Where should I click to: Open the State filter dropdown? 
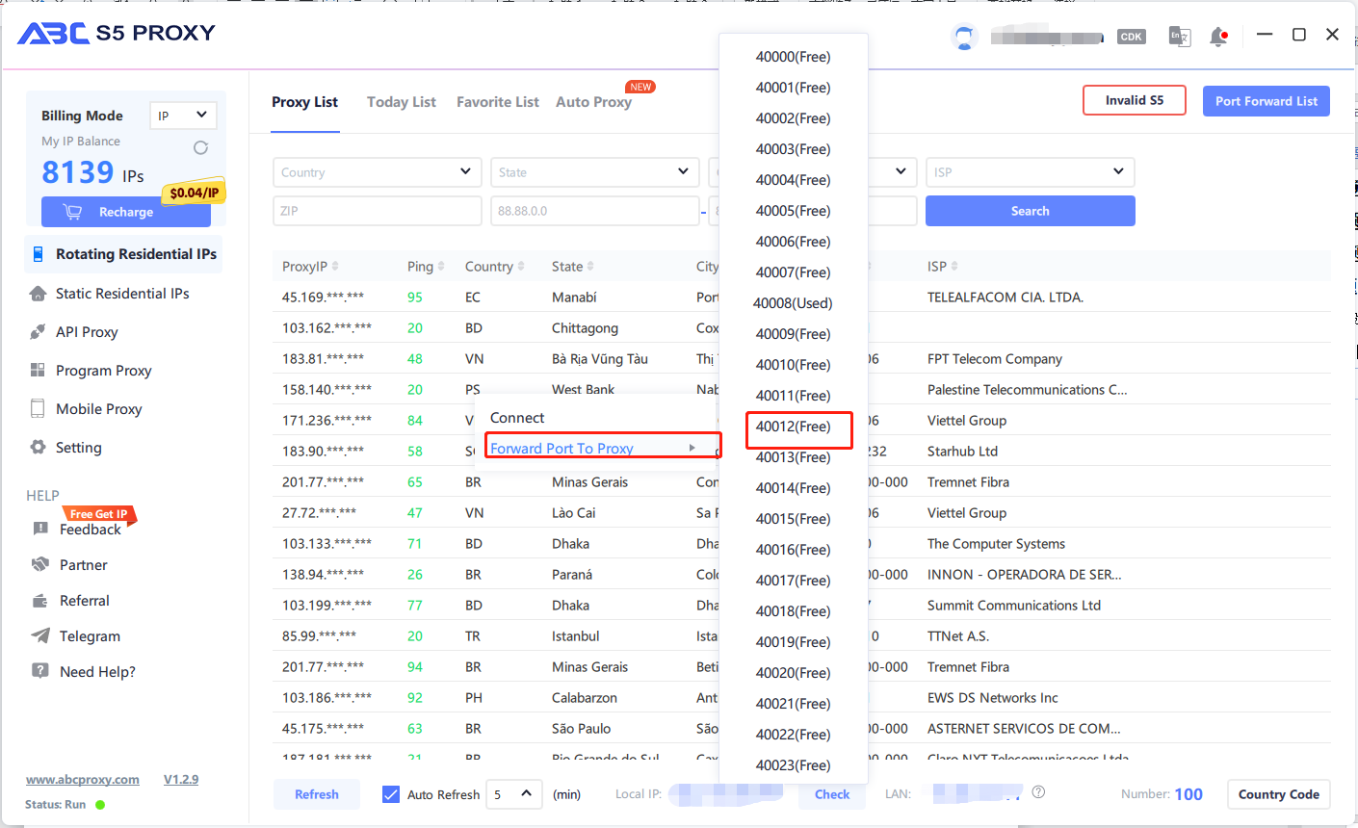[x=595, y=172]
